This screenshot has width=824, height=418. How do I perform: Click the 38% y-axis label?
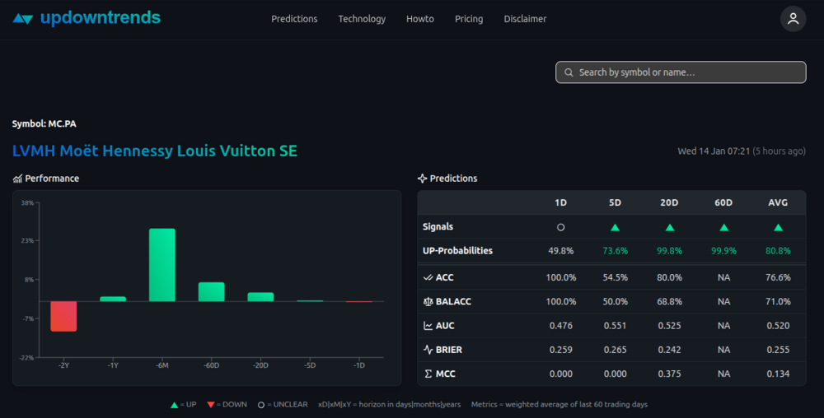pyautogui.click(x=27, y=203)
